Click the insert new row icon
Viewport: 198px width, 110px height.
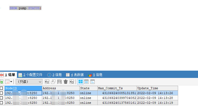(47, 82)
